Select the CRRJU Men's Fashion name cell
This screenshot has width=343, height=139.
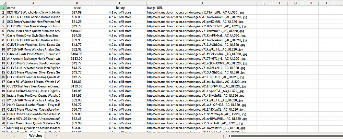(33, 114)
